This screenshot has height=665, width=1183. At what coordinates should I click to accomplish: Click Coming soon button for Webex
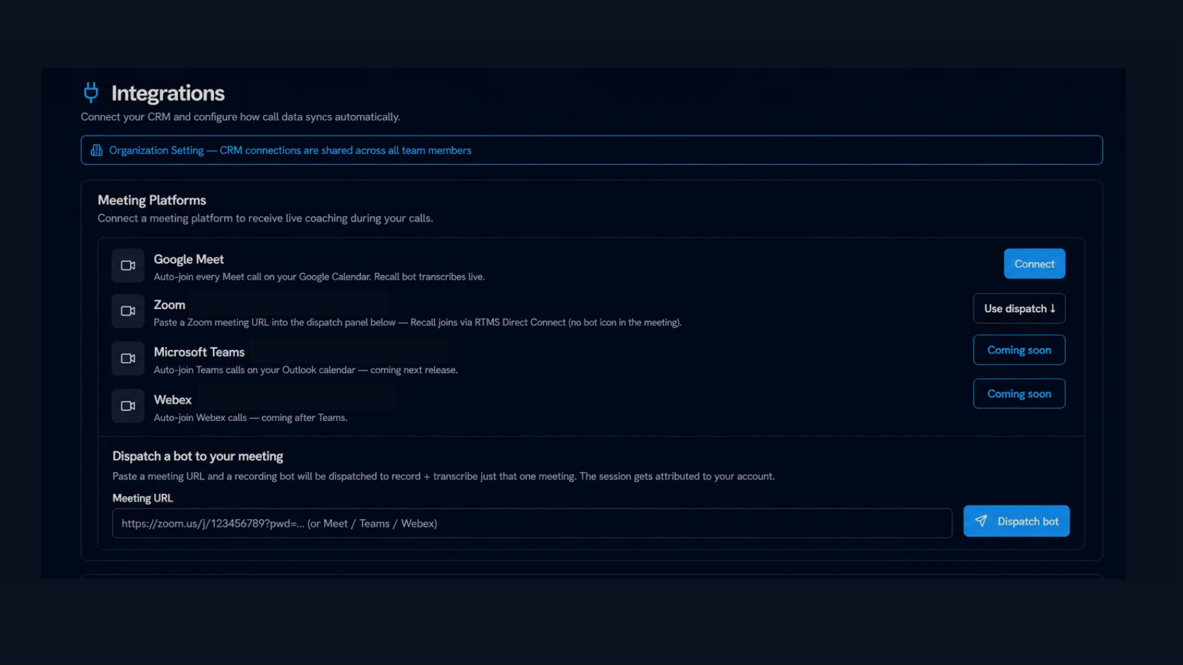pos(1019,393)
